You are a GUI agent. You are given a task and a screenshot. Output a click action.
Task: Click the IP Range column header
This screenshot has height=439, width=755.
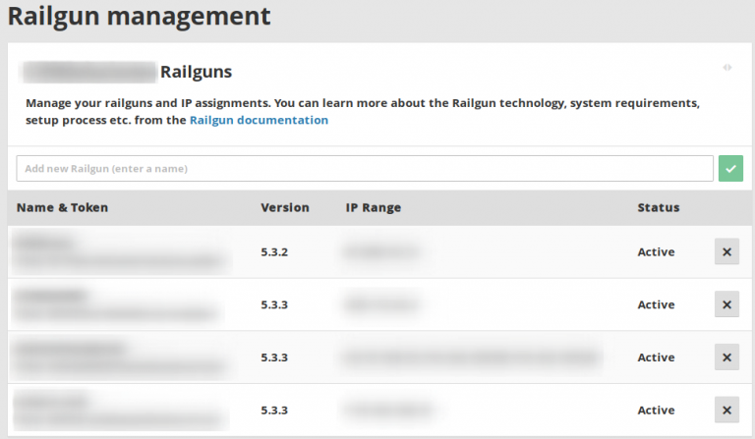(x=374, y=208)
